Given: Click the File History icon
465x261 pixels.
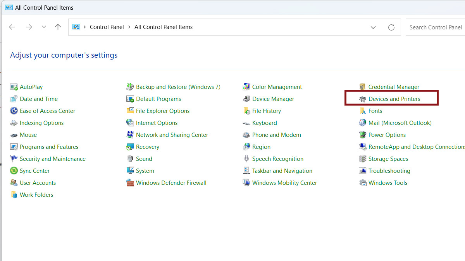Looking at the screenshot, I should coord(246,111).
